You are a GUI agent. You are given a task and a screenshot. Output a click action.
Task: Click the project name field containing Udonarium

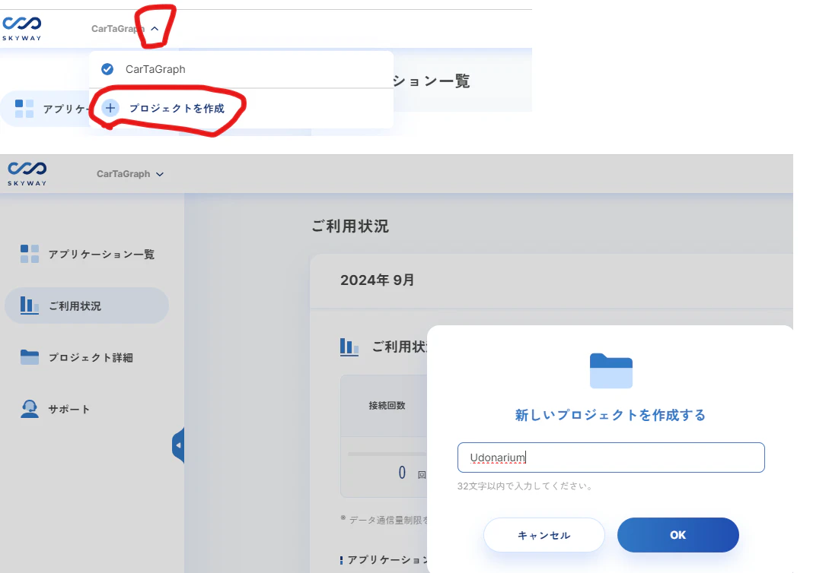pyautogui.click(x=611, y=457)
